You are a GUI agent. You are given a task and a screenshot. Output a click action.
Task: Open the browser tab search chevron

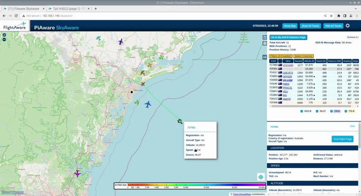tap(356, 9)
